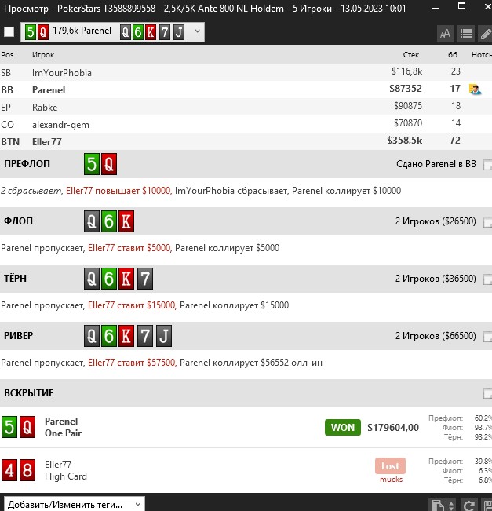Click the $358,5k stack value

pyautogui.click(x=404, y=141)
